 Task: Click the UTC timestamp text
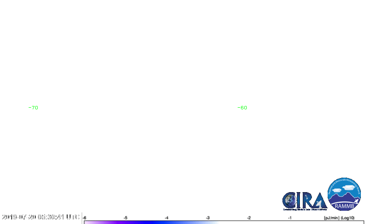tap(41, 217)
